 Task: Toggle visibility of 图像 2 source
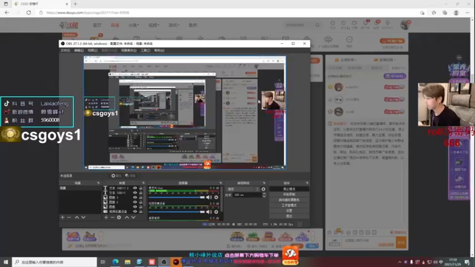point(135,202)
